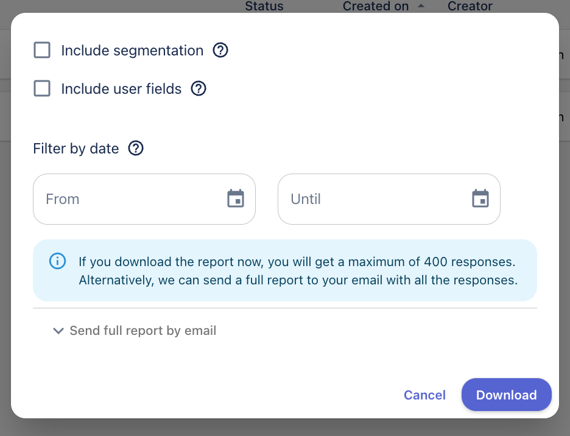Show help tooltip for Filter by date

pos(136,148)
